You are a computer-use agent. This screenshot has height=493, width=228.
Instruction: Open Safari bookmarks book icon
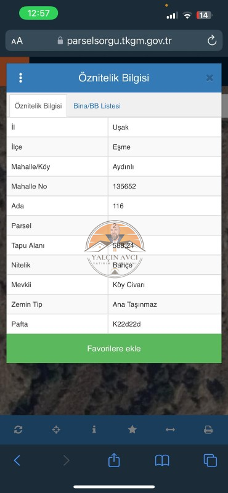[x=162, y=460]
